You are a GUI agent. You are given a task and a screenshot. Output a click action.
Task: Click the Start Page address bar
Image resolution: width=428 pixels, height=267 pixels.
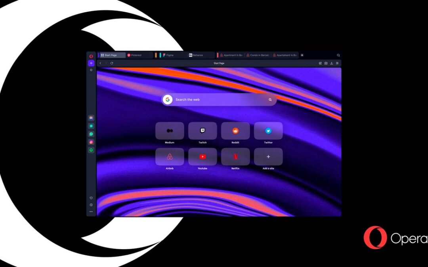pos(219,63)
